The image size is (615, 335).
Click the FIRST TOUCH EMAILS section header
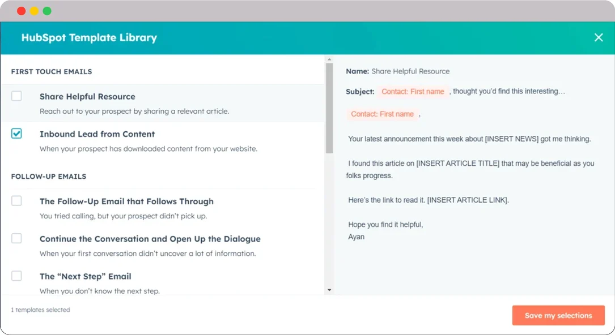[x=52, y=72]
